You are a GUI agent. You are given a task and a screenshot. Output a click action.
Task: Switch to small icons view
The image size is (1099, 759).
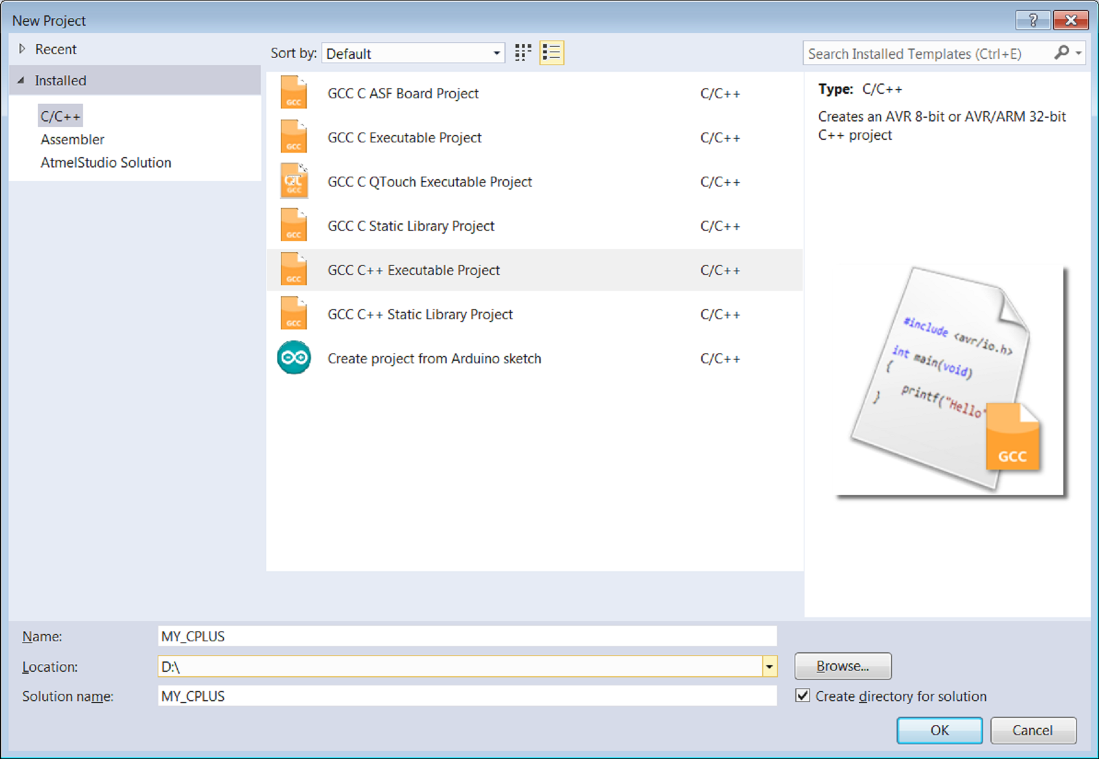pos(523,53)
